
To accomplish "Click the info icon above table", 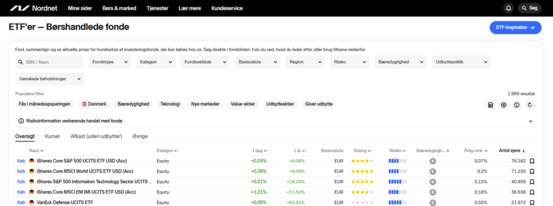I will [517, 105].
